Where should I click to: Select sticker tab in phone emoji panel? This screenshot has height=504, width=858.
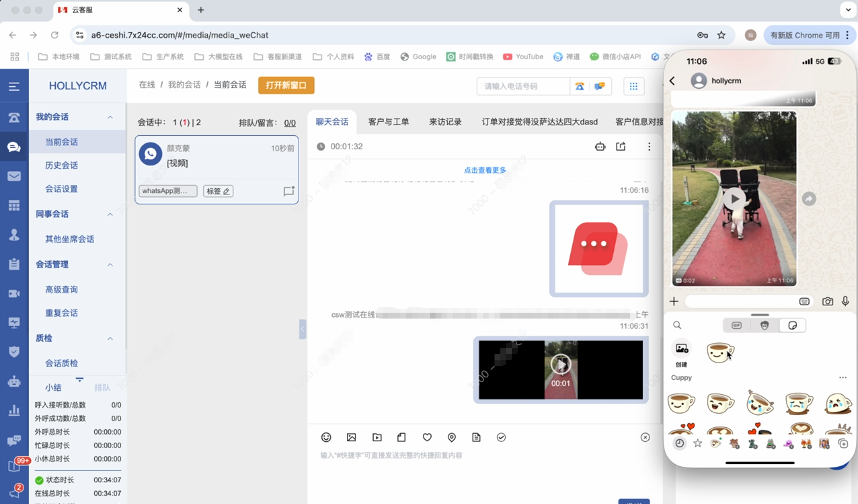click(792, 325)
